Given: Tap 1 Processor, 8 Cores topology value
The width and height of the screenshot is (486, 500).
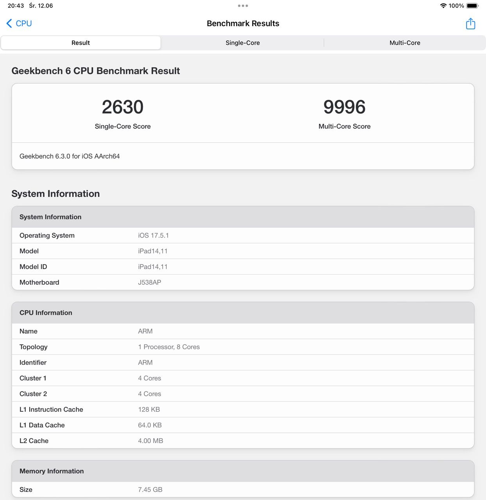Looking at the screenshot, I should [169, 347].
